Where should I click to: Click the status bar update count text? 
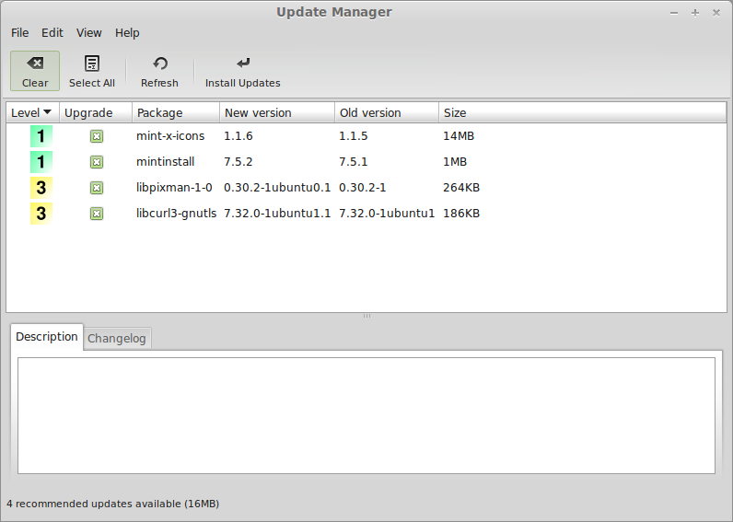pyautogui.click(x=112, y=504)
